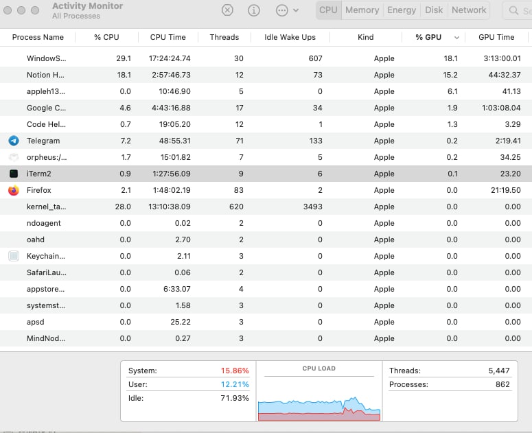
Task: Click the Telegram process name text
Action: click(x=43, y=141)
